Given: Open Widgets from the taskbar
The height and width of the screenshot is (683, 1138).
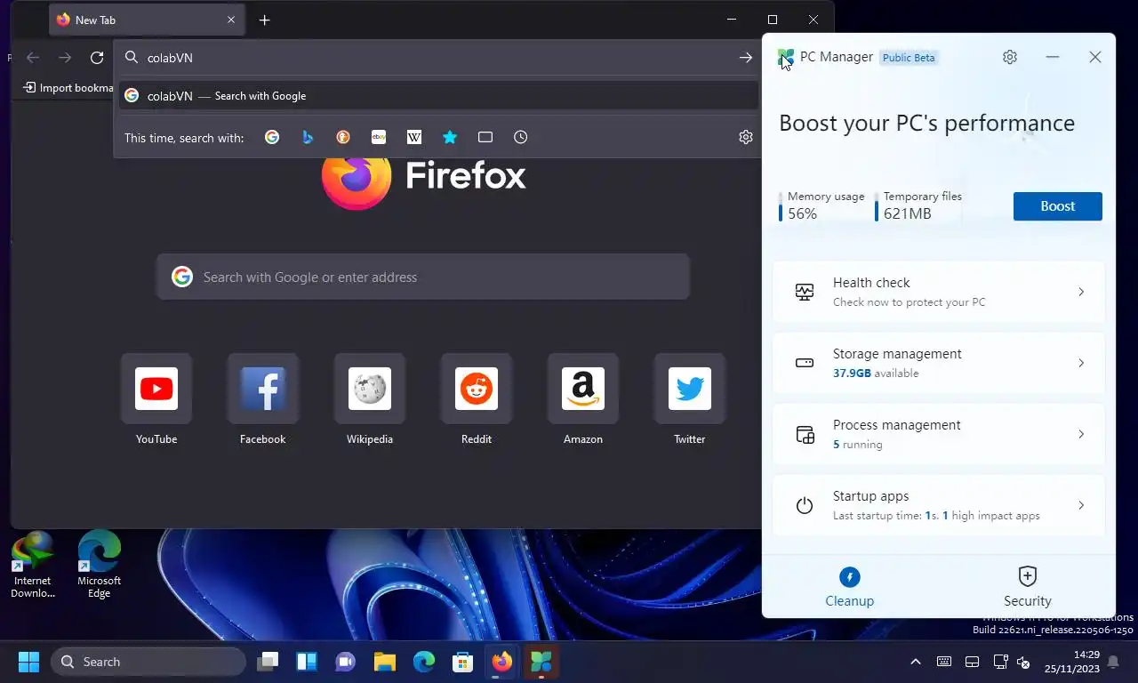Looking at the screenshot, I should tap(307, 662).
